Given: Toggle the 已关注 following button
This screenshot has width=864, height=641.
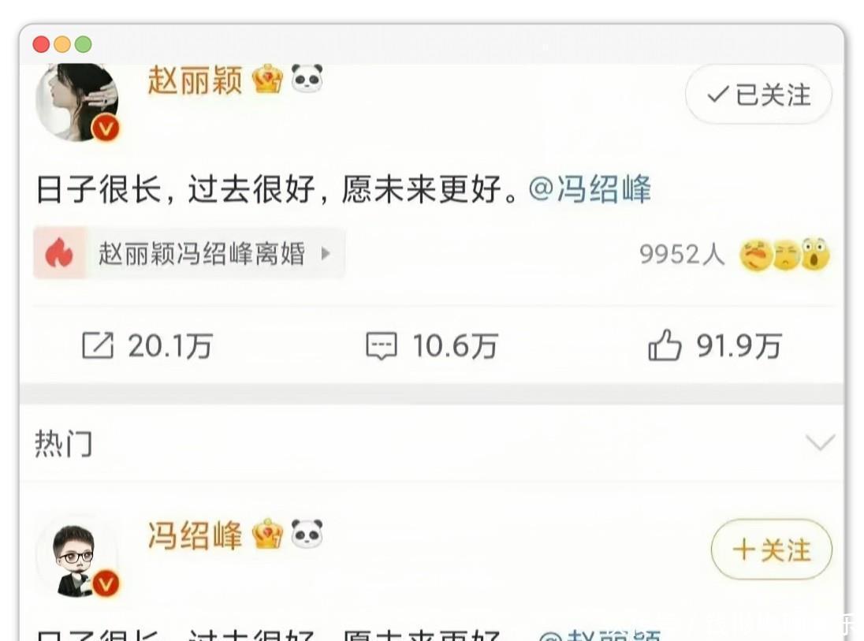Looking at the screenshot, I should 758,95.
